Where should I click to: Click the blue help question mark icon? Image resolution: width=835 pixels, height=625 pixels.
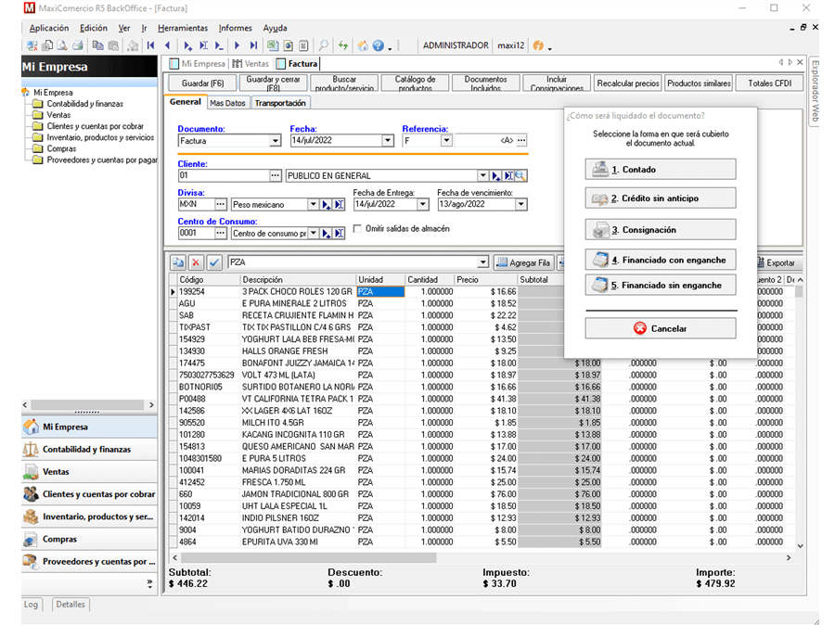pyautogui.click(x=379, y=45)
